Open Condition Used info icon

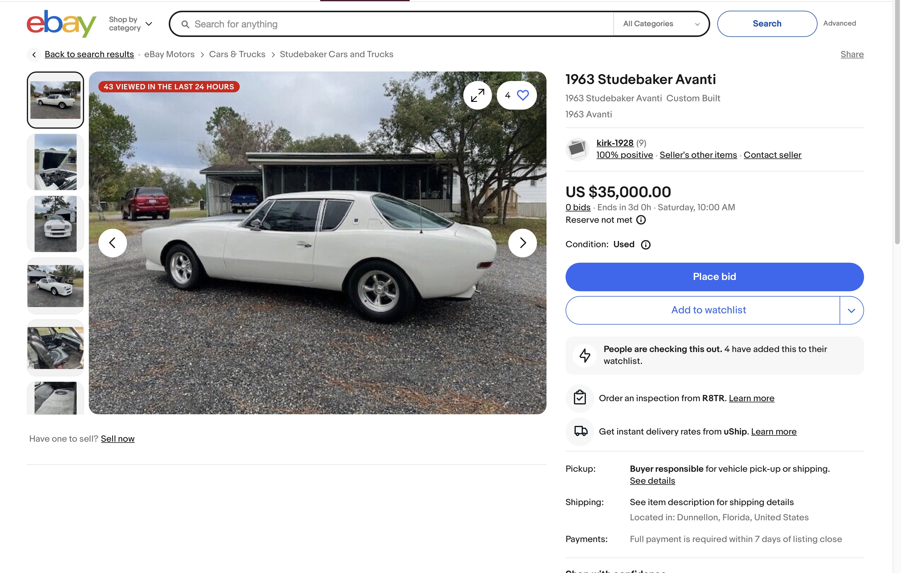[645, 245]
